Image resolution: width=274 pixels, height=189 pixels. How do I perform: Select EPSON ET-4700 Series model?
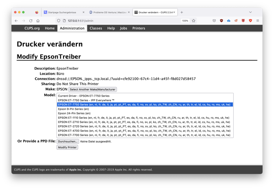click(x=145, y=131)
